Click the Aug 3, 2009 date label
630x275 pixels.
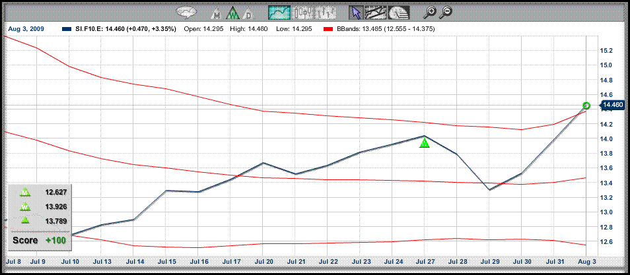coord(25,29)
